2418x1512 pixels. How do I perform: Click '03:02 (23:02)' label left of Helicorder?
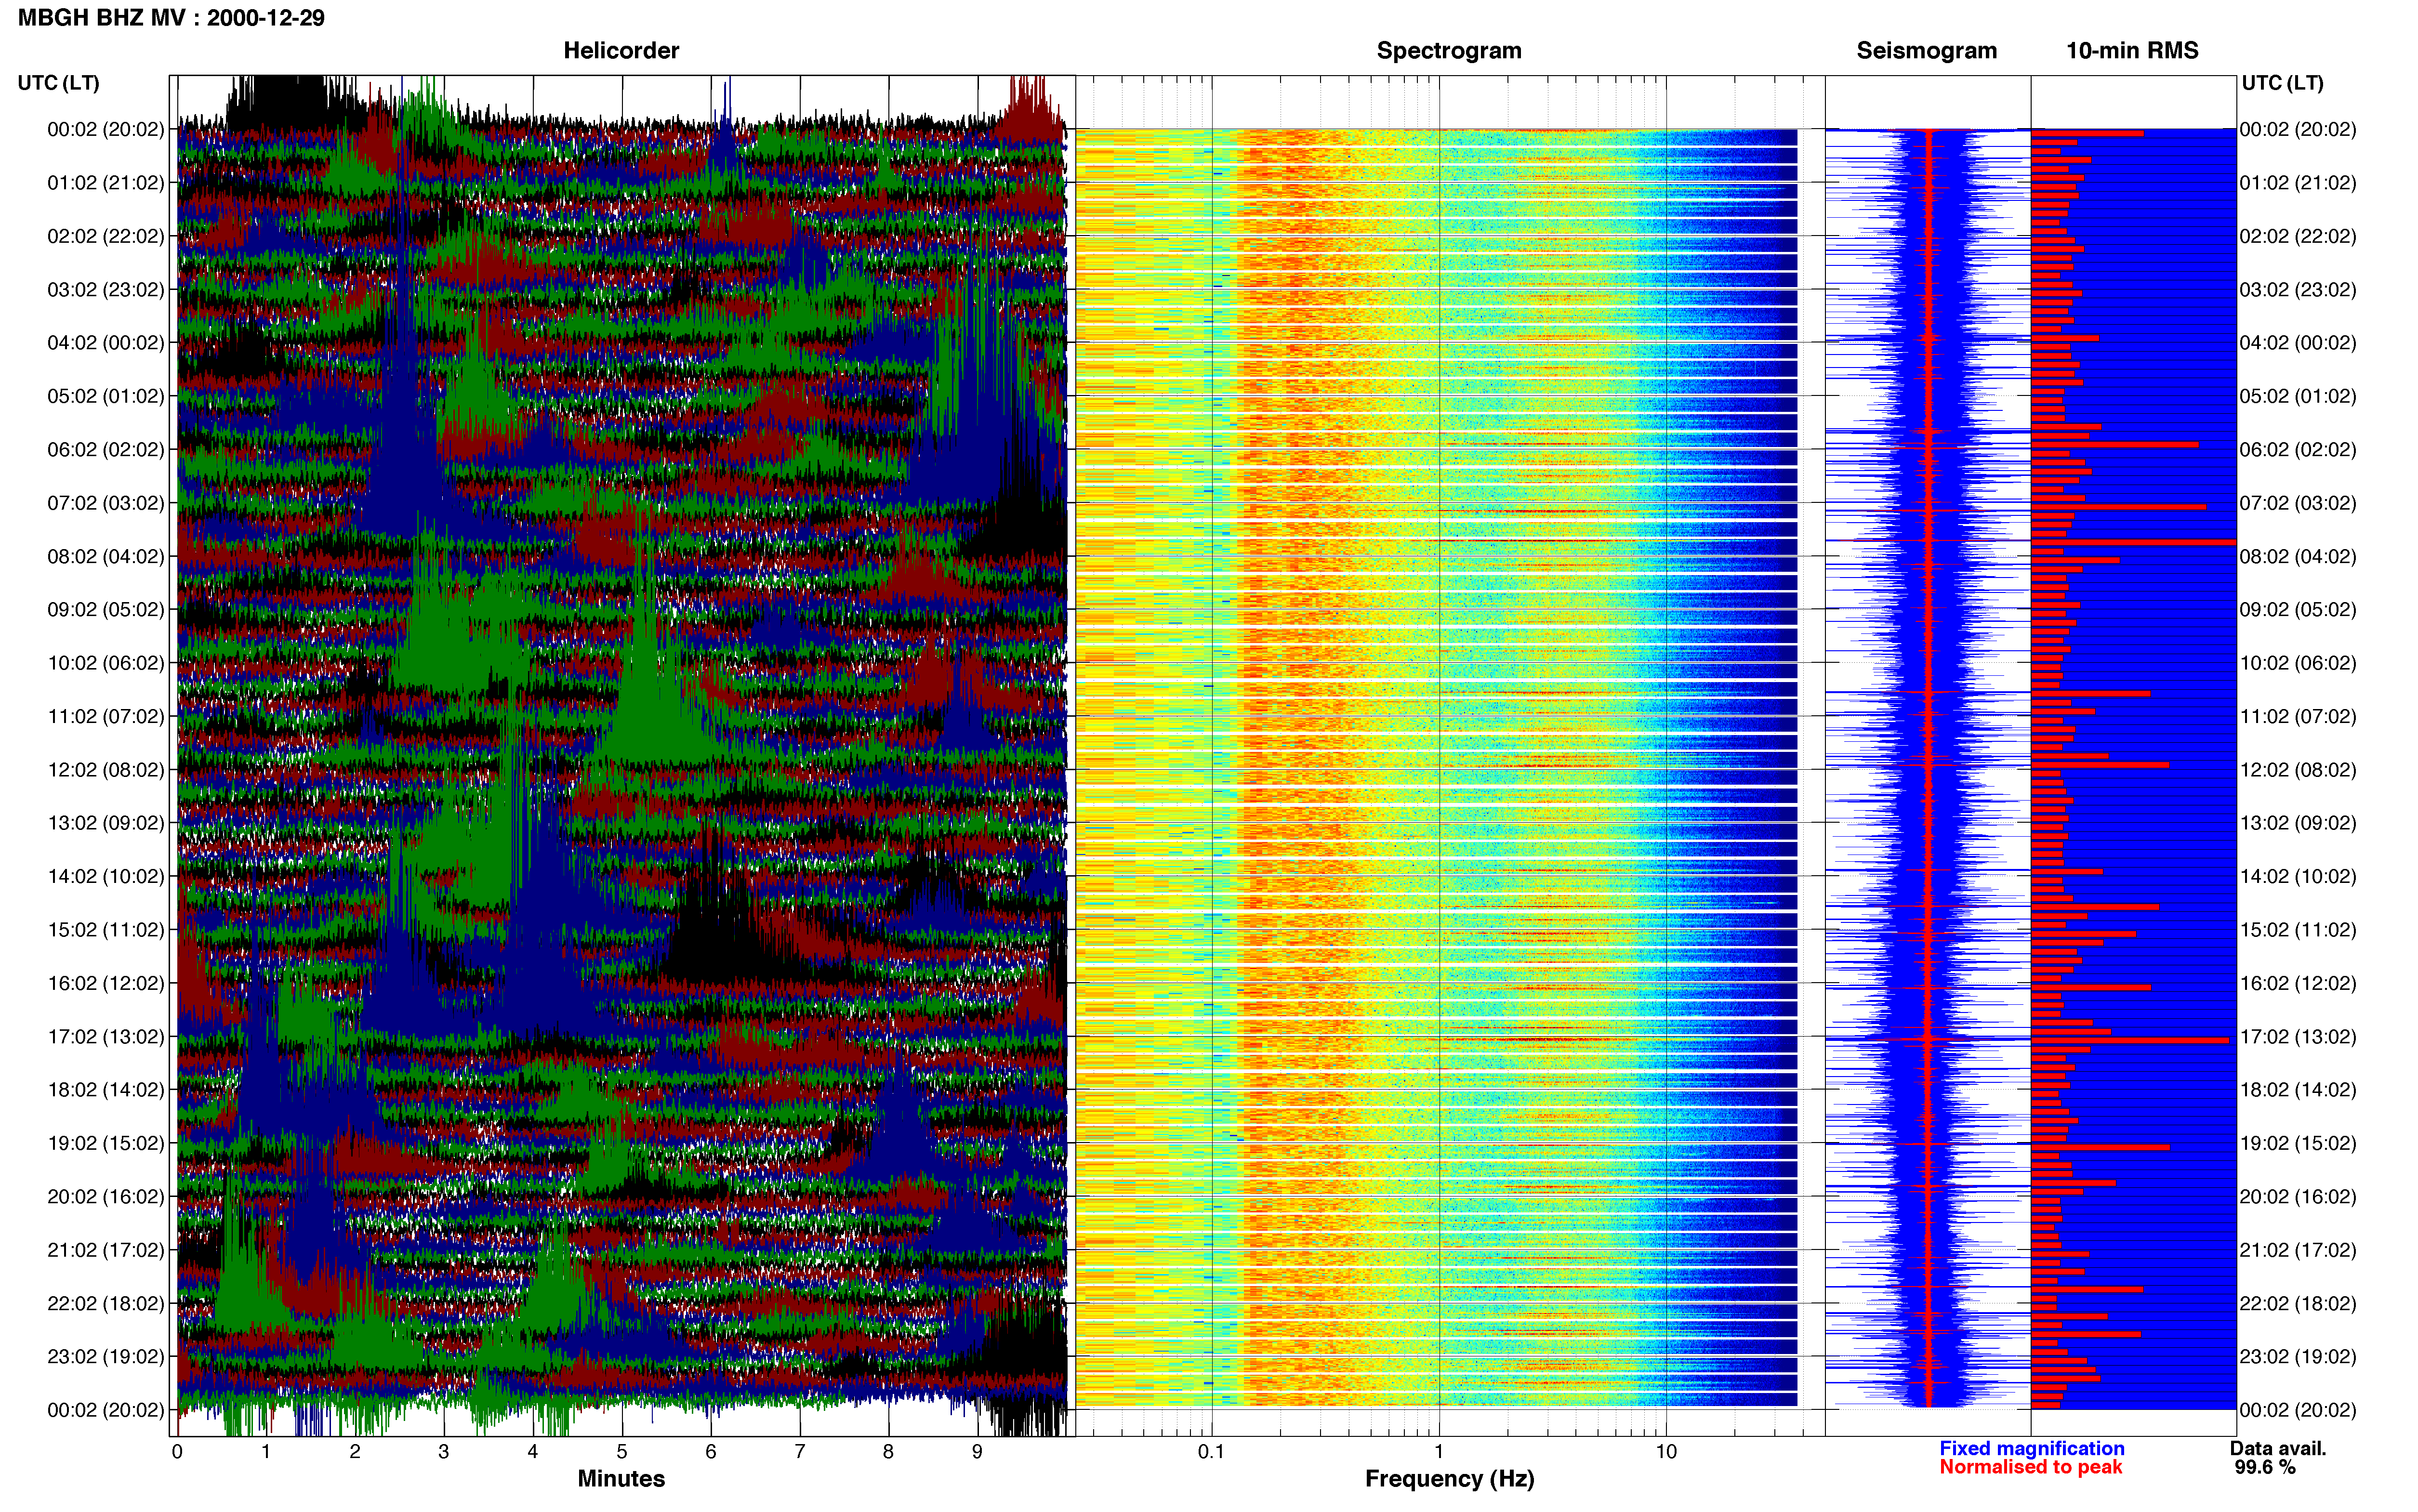click(106, 290)
